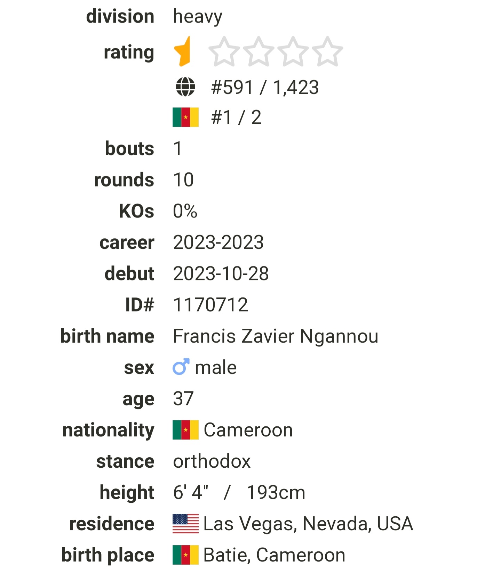
Task: Click the second empty rating star
Action: (224, 51)
